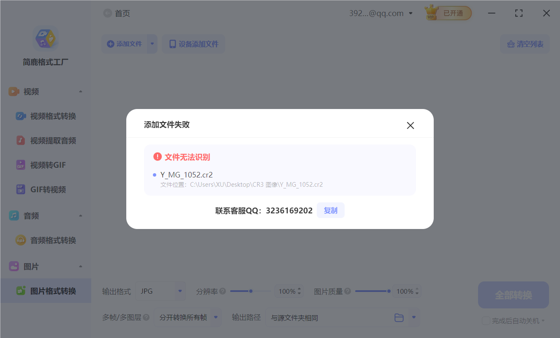
Task: Click the 清空列表 button
Action: 525,44
